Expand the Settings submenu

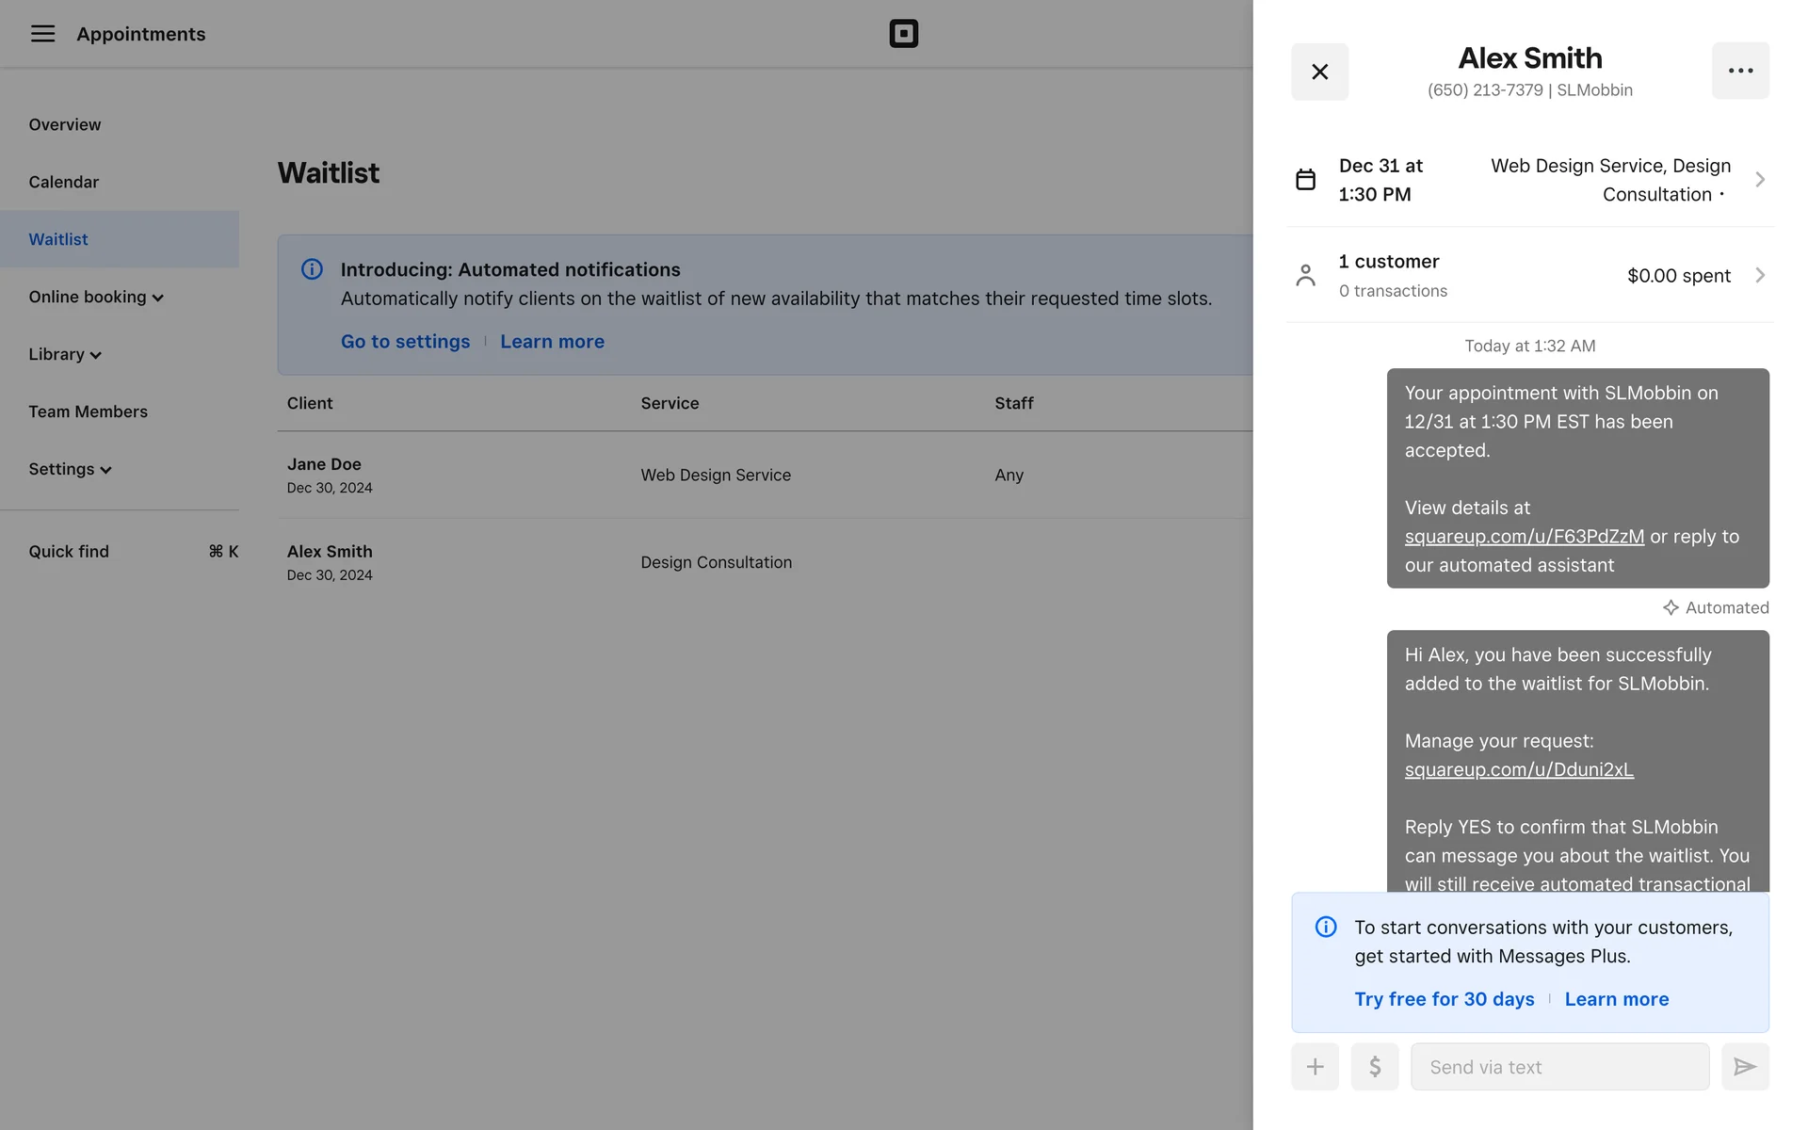71,469
